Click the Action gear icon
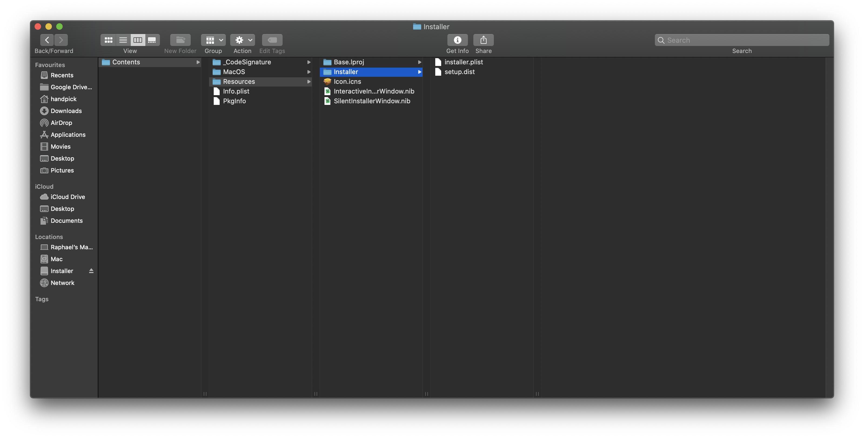Image resolution: width=864 pixels, height=438 pixels. tap(239, 40)
